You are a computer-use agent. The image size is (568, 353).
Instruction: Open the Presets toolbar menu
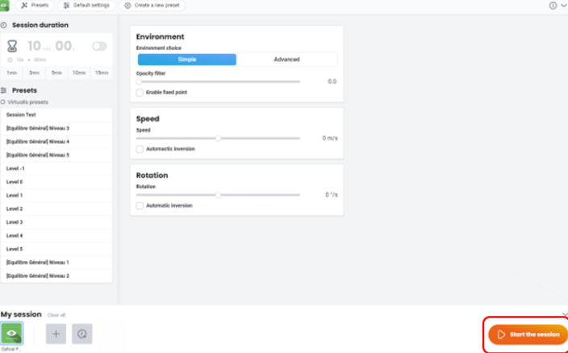[35, 6]
